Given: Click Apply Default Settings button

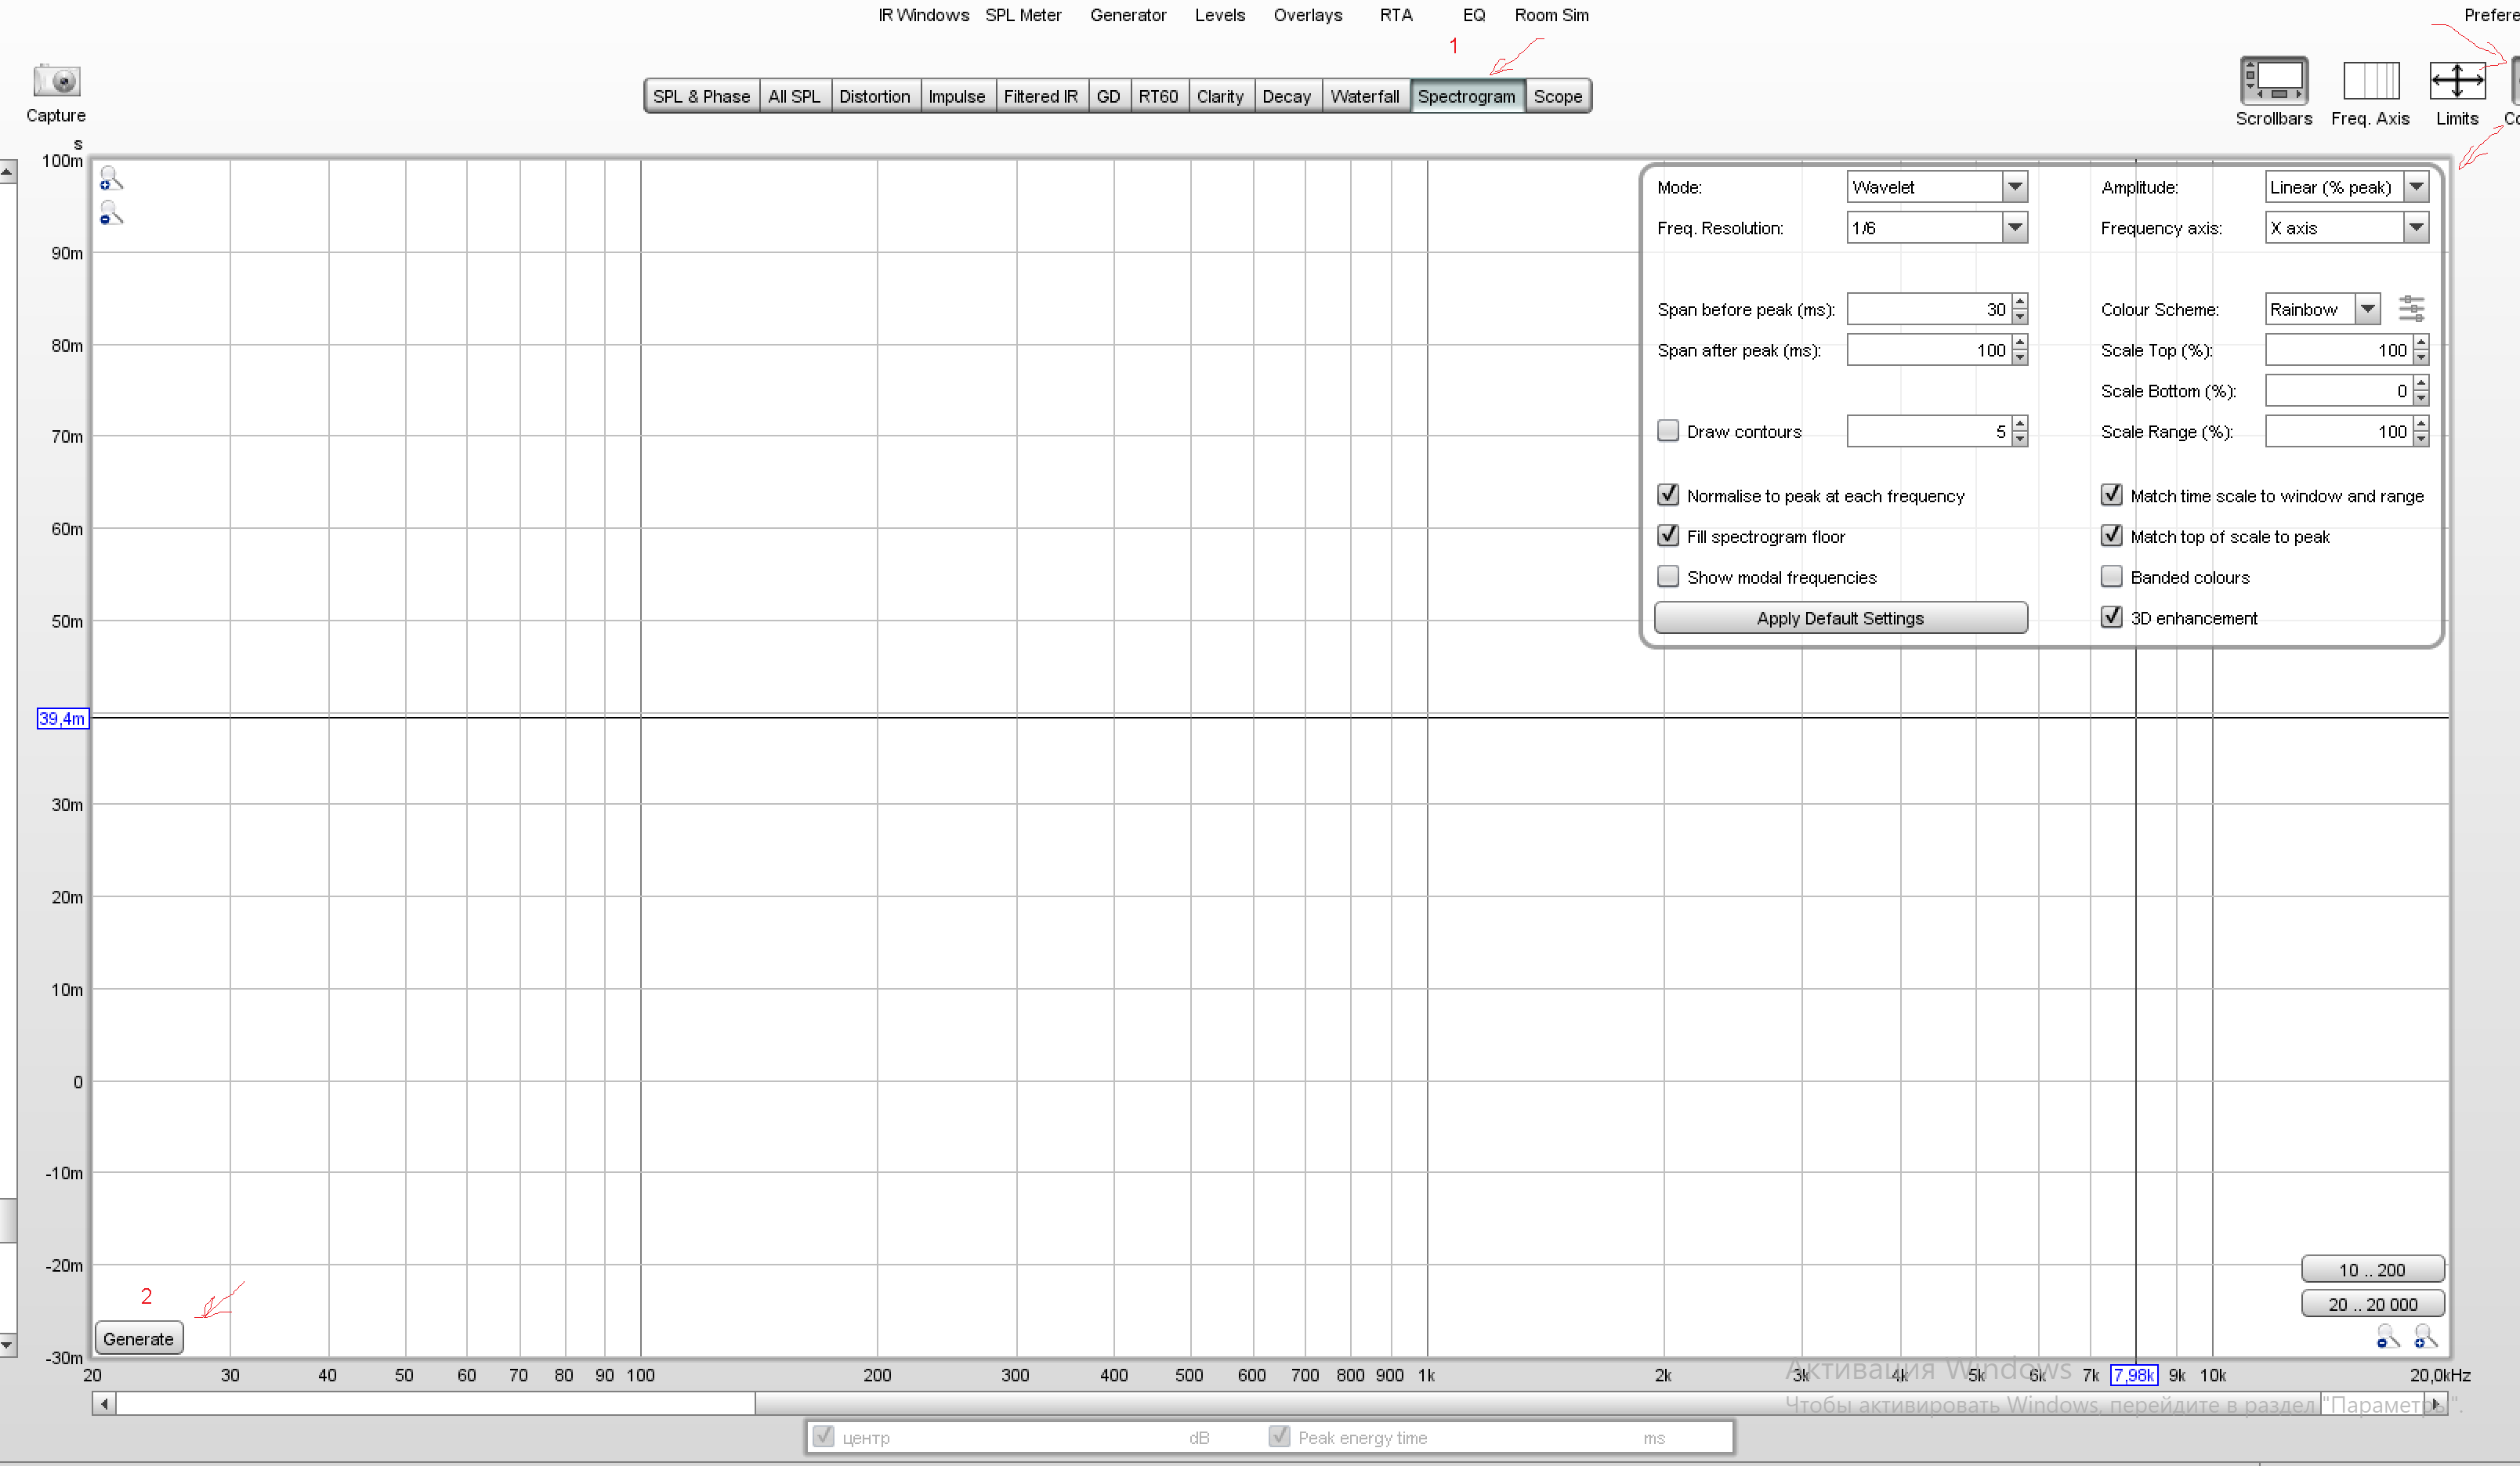Looking at the screenshot, I should (x=1839, y=618).
